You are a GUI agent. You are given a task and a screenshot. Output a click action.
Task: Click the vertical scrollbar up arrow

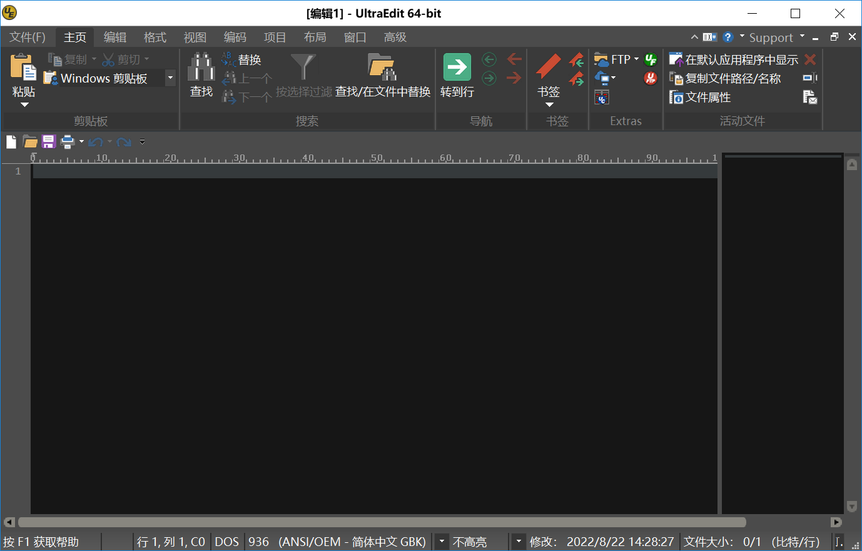(852, 164)
